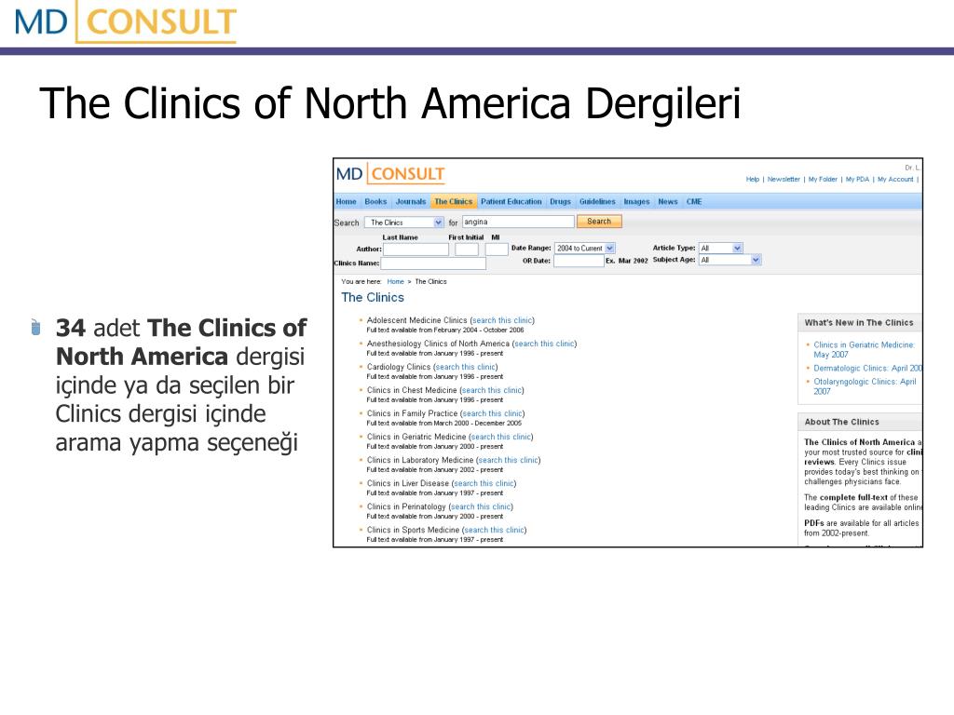This screenshot has width=954, height=715.
Task: Open the Books tab
Action: tap(375, 202)
